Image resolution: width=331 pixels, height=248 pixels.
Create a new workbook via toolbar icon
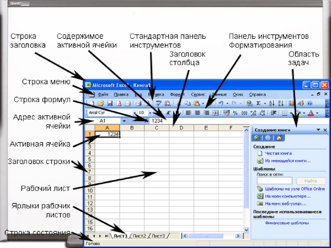point(92,103)
